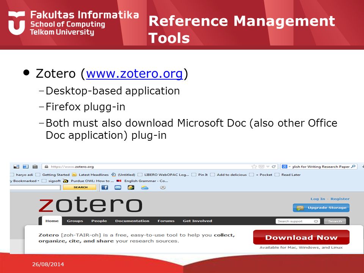Click the blue window icon left of the address bar

click(x=25, y=166)
